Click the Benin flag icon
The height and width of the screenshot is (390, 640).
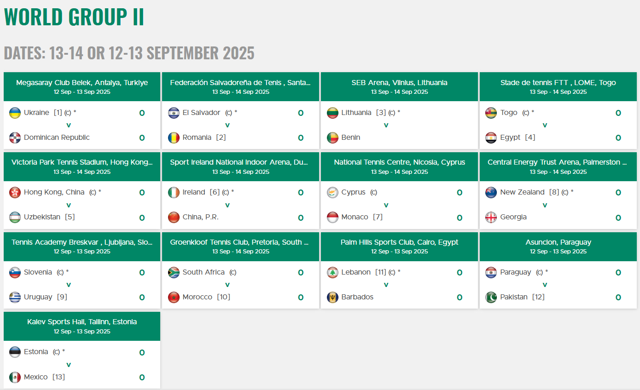click(x=332, y=138)
